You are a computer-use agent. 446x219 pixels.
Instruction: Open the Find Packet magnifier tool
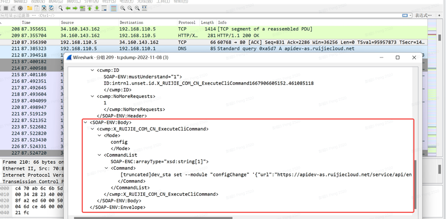tap(60, 8)
